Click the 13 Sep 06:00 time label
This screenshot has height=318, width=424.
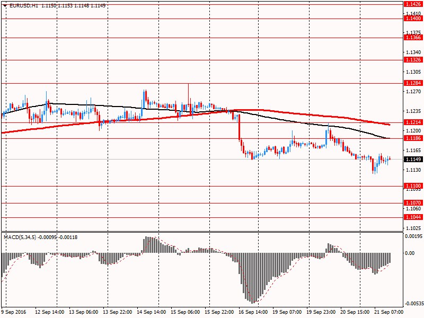click(84, 312)
